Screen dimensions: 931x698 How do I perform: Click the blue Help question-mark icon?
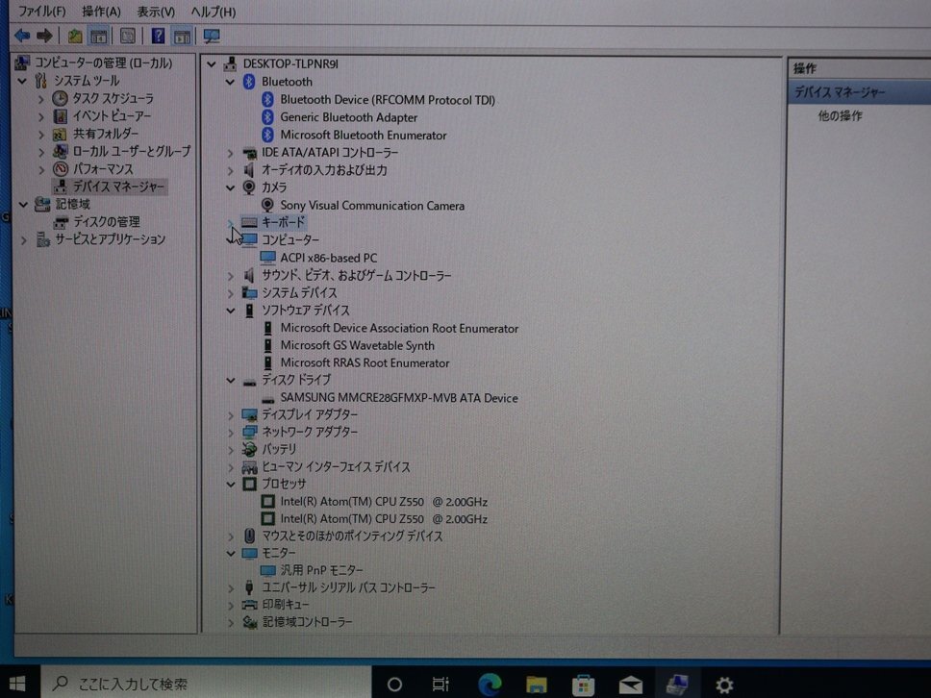pyautogui.click(x=158, y=37)
